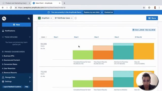Open the AmpliCart project dropdown

click(45, 18)
